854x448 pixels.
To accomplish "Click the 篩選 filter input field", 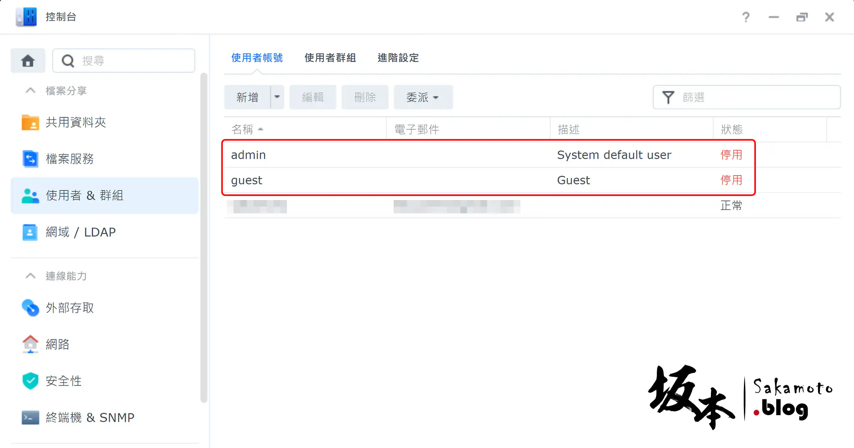I will (757, 97).
